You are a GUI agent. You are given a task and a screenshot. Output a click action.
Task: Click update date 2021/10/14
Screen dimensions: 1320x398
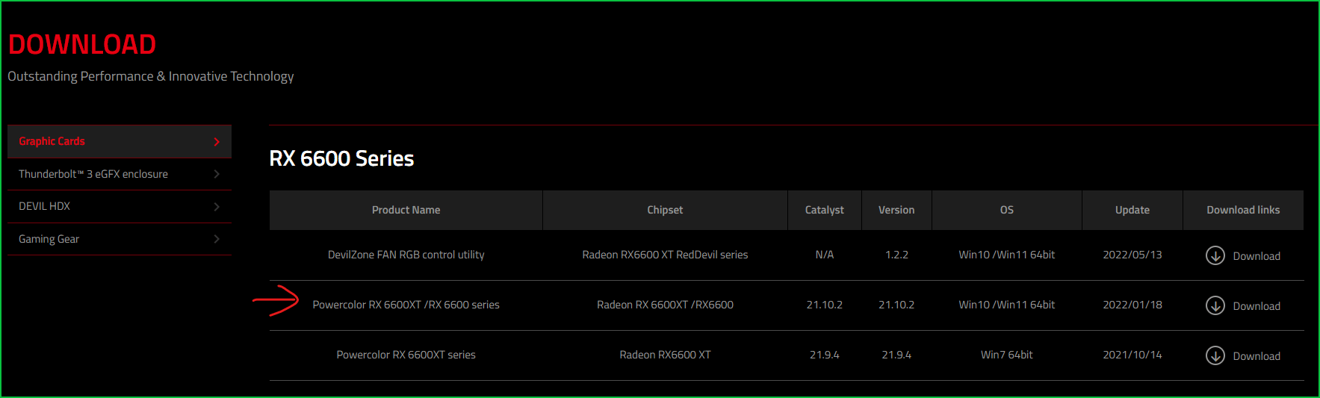[x=1132, y=355]
